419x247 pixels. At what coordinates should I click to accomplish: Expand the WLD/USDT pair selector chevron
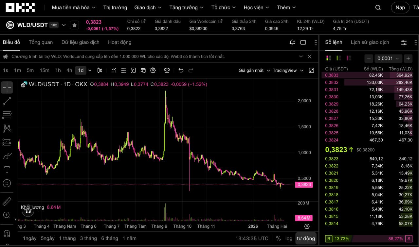(x=64, y=25)
